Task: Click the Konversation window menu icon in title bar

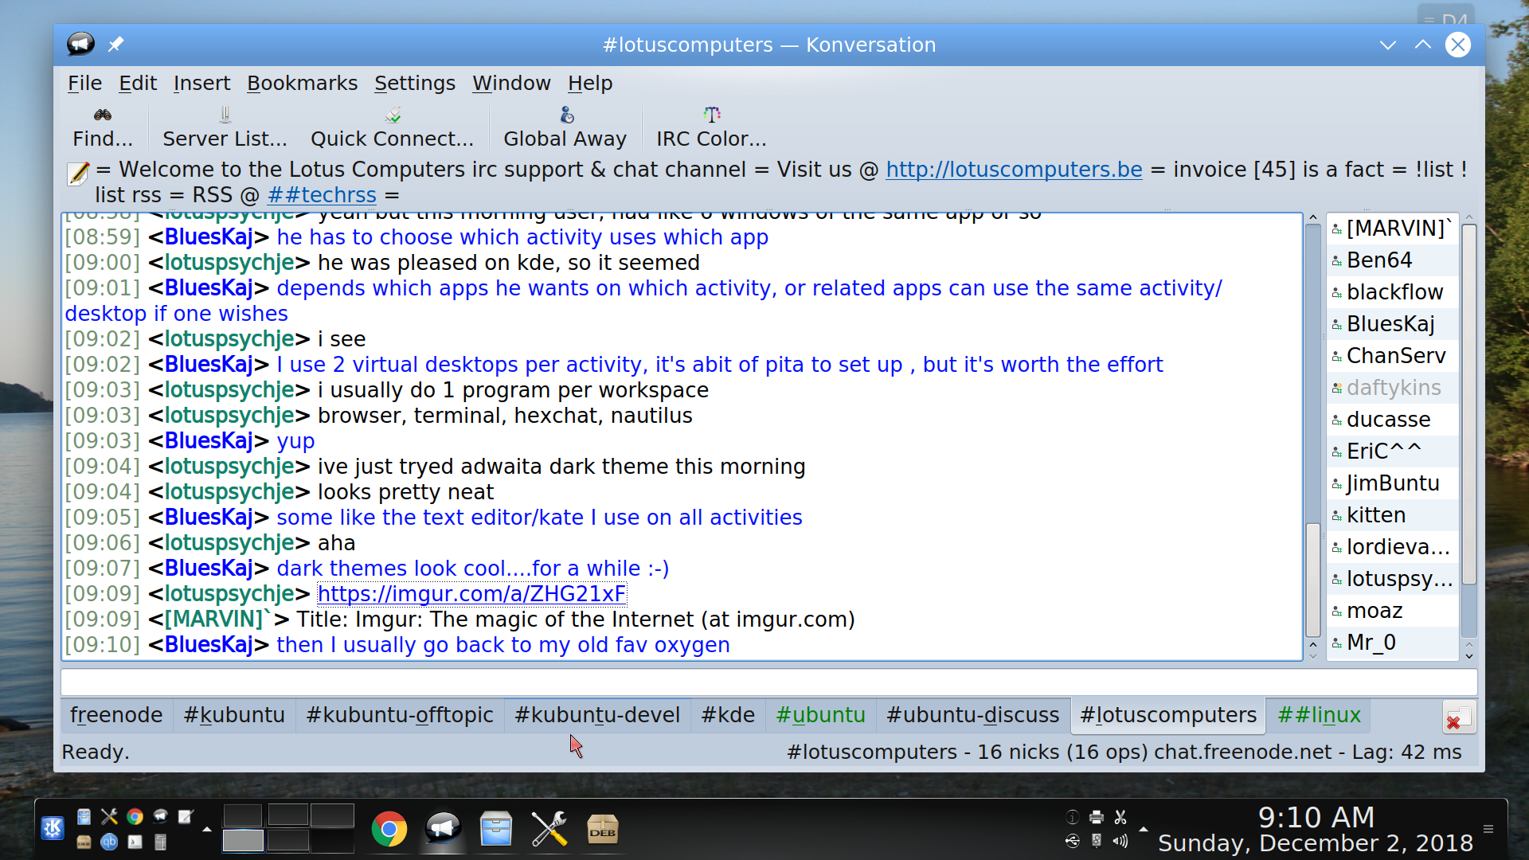Action: point(80,44)
